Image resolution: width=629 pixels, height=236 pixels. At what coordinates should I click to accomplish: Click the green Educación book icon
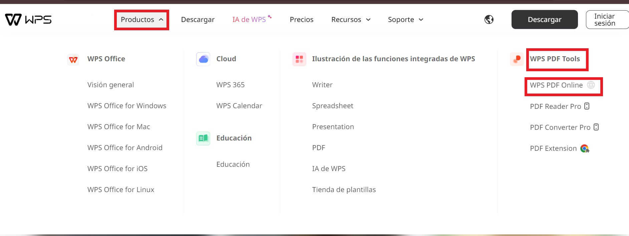pyautogui.click(x=203, y=138)
